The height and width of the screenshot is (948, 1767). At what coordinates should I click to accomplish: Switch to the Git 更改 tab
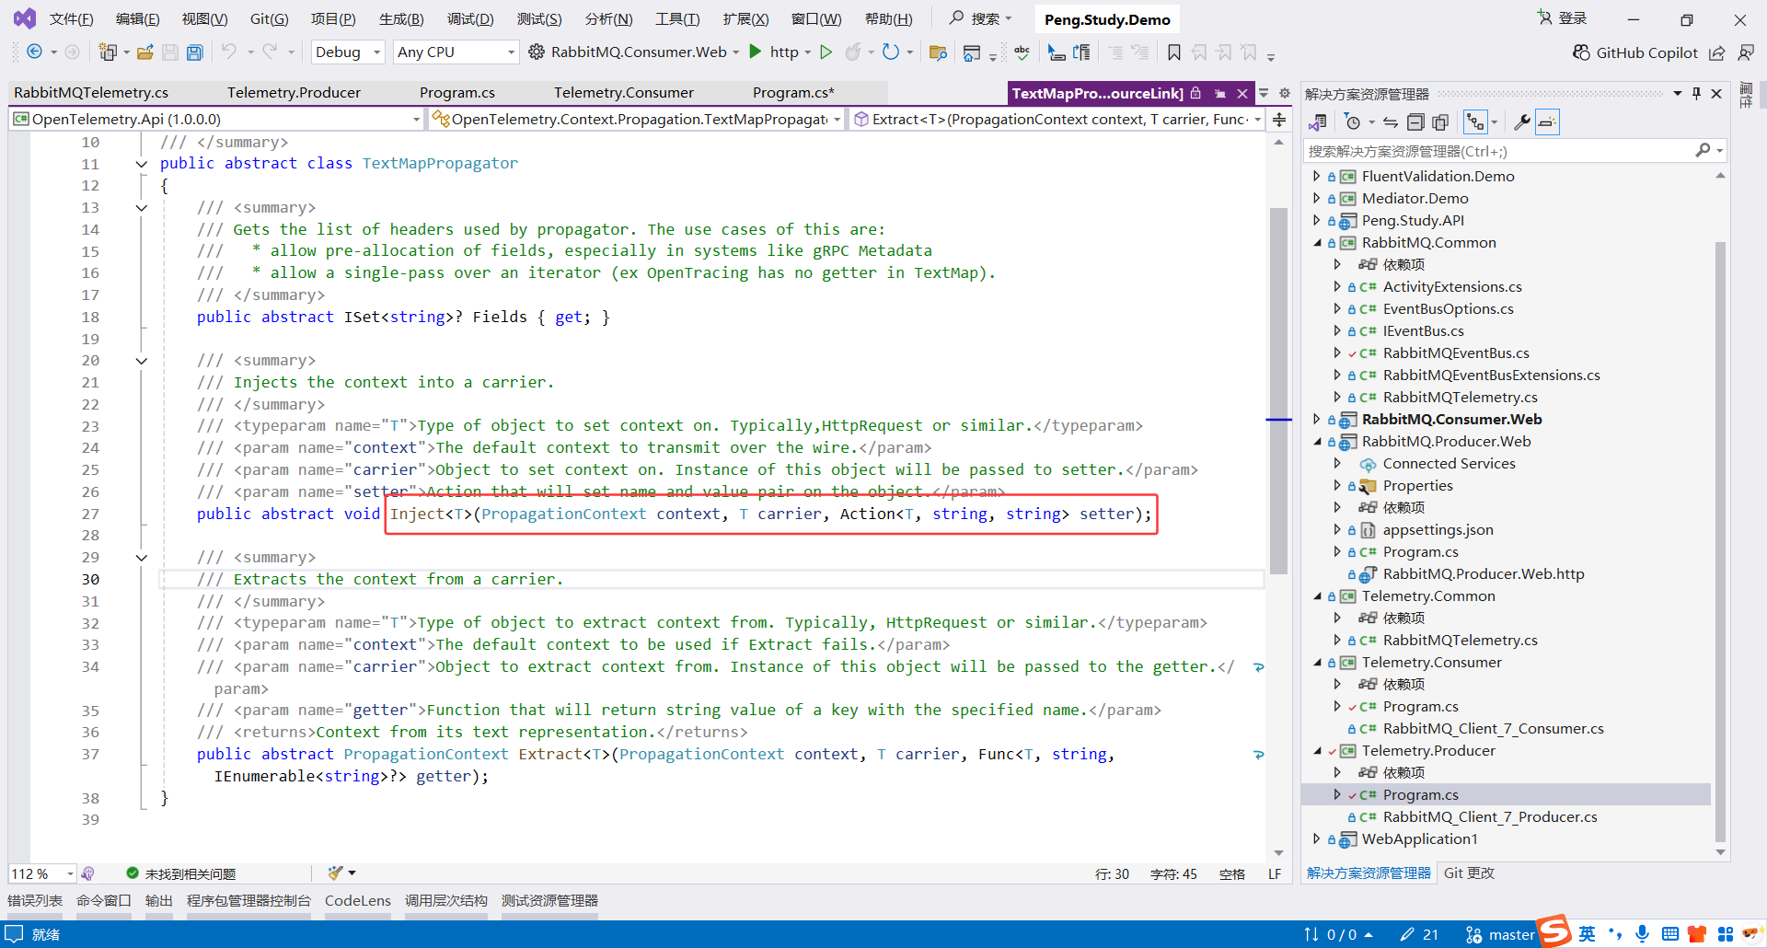pos(1469,873)
